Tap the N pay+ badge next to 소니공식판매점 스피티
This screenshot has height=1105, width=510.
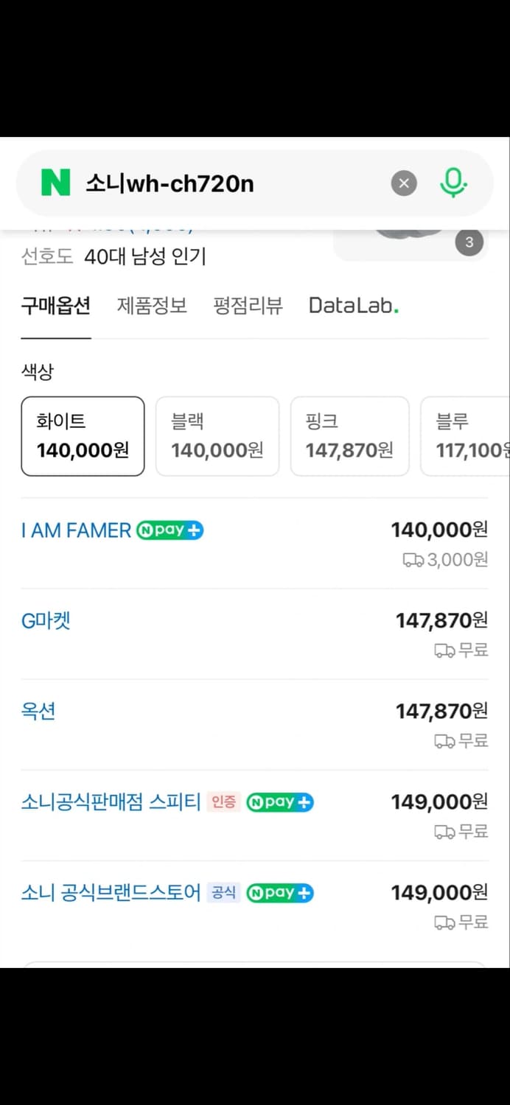coord(280,802)
